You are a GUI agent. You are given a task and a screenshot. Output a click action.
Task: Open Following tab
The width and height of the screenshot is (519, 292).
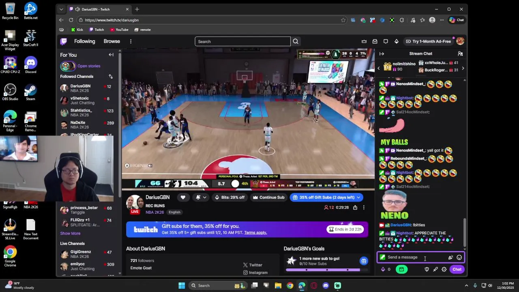click(x=84, y=41)
